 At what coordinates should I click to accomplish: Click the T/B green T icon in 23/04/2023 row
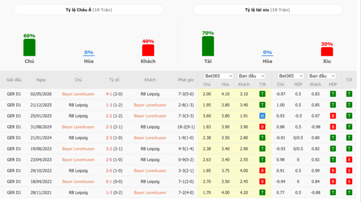click(262, 160)
